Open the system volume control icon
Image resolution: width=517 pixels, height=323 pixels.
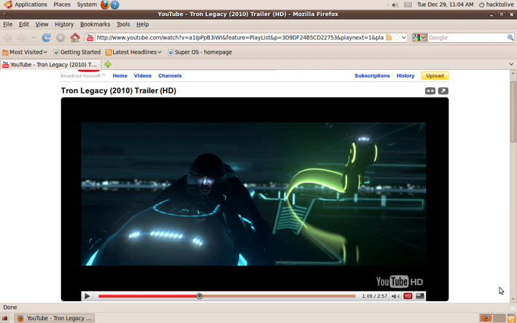tap(395, 5)
